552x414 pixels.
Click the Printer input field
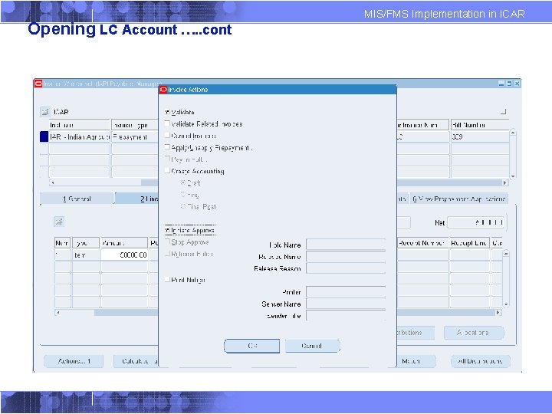[346, 292]
